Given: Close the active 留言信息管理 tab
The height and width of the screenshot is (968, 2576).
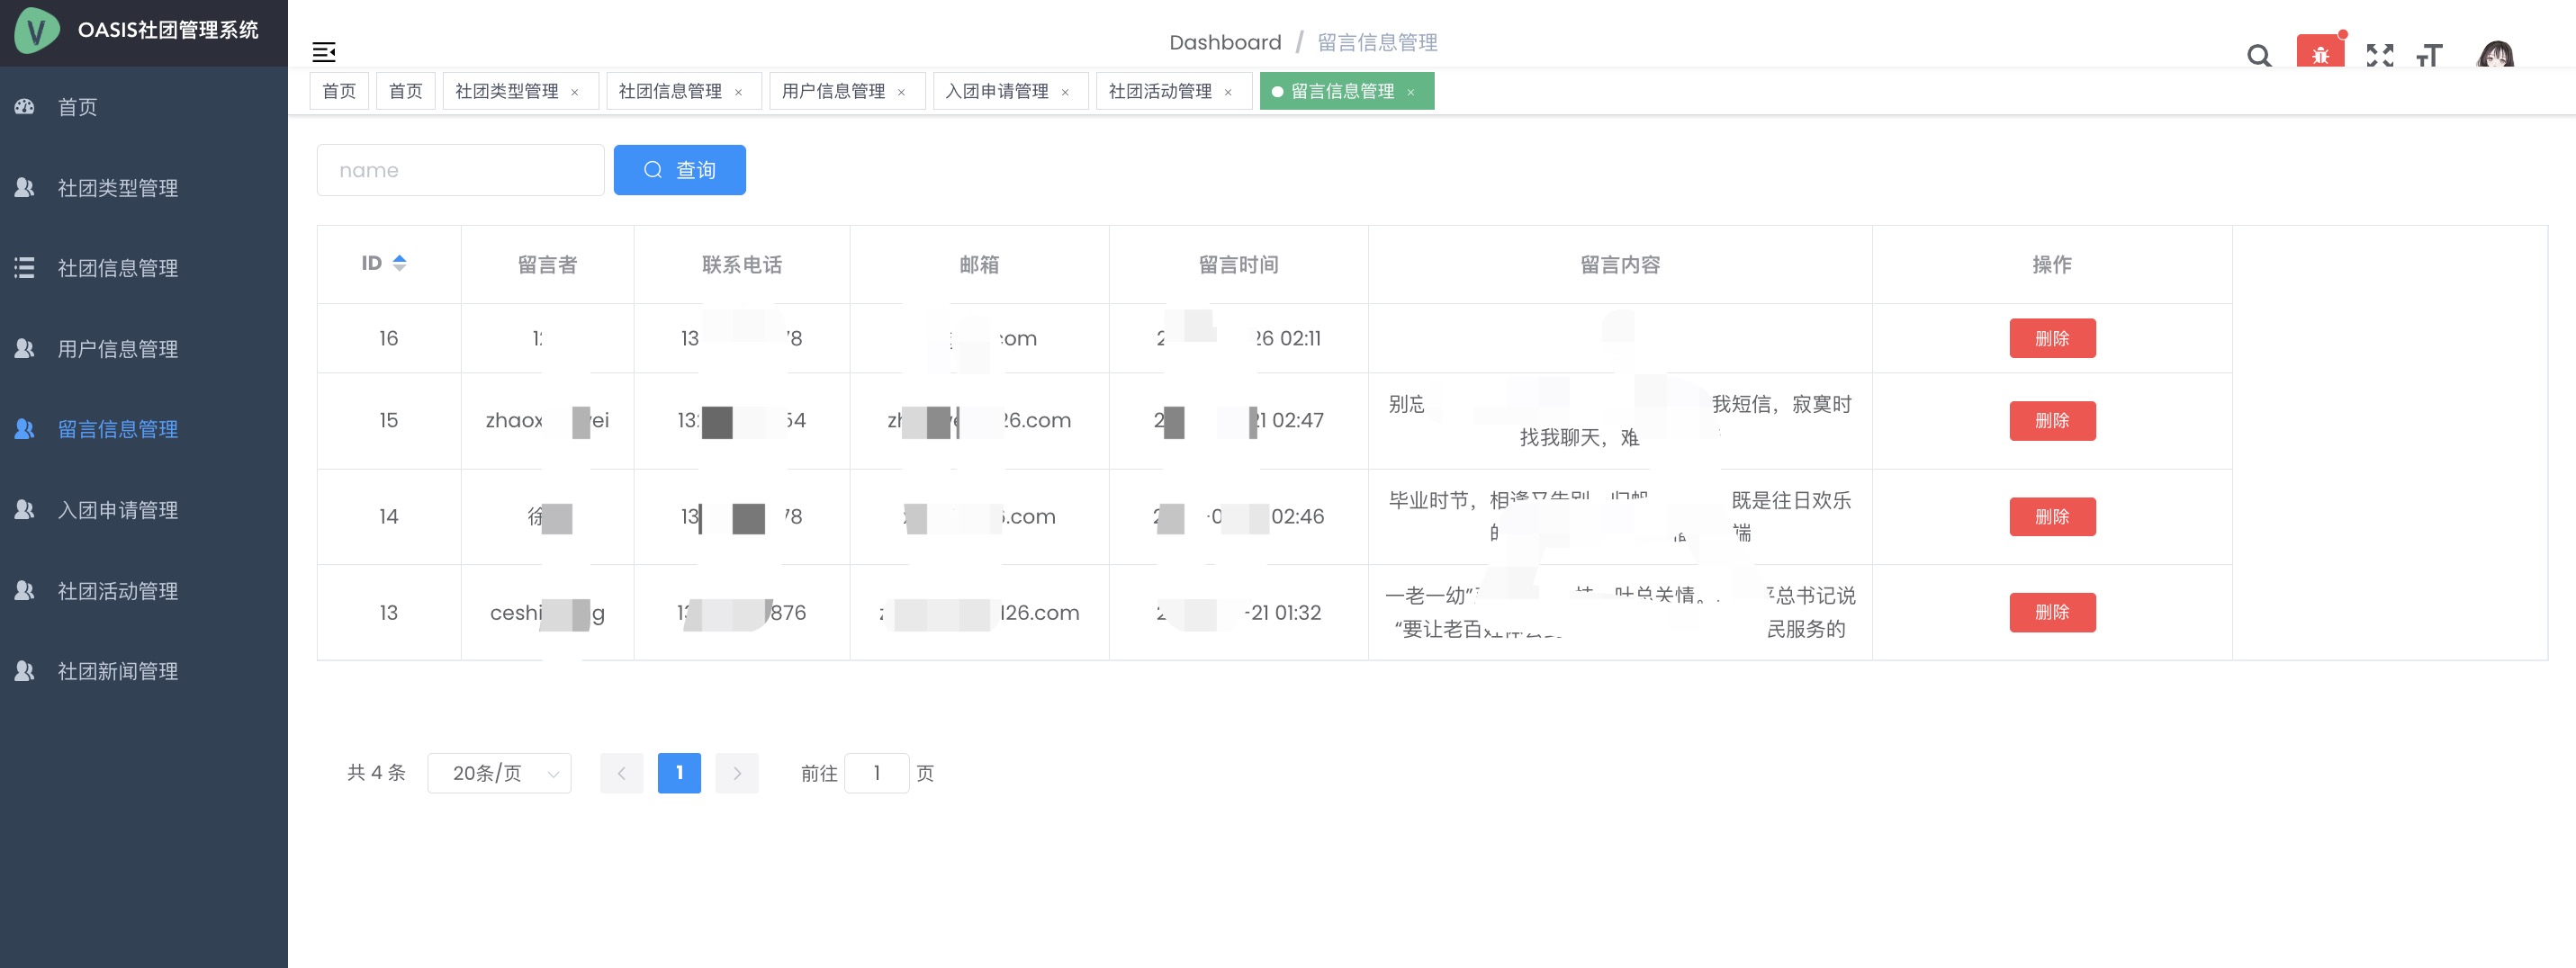Looking at the screenshot, I should pos(1411,92).
